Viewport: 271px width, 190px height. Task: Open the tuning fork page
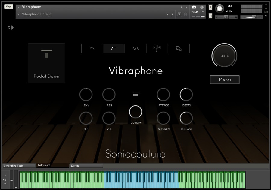pos(157,48)
